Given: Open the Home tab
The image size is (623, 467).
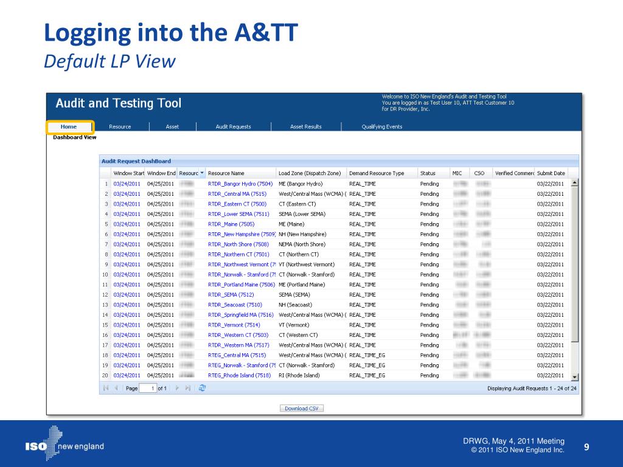Looking at the screenshot, I should tap(69, 126).
